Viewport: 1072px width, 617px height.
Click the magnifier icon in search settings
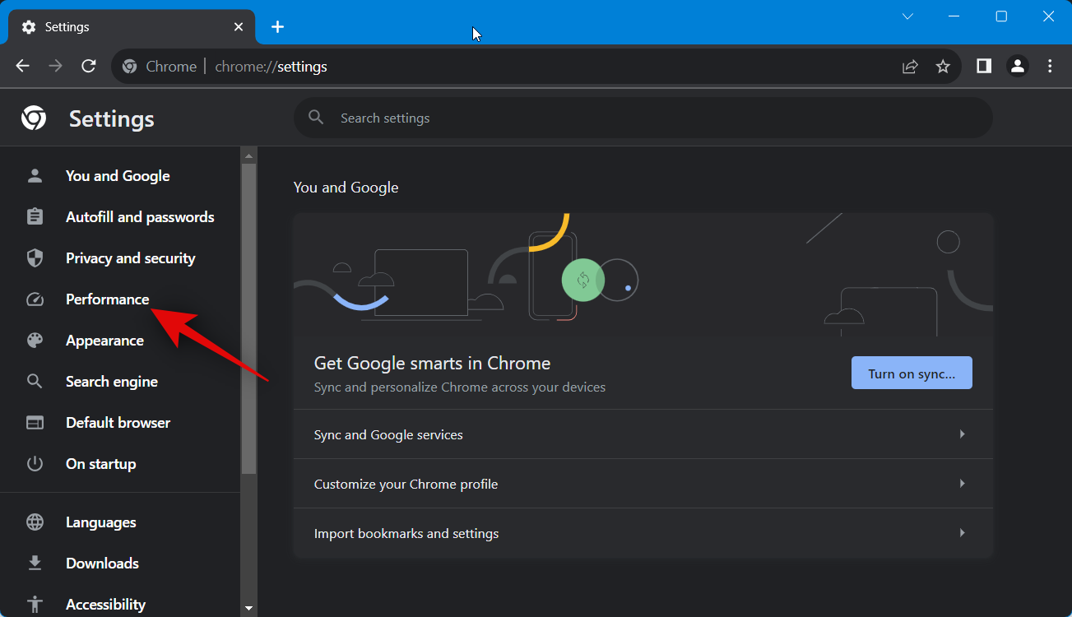pyautogui.click(x=316, y=118)
